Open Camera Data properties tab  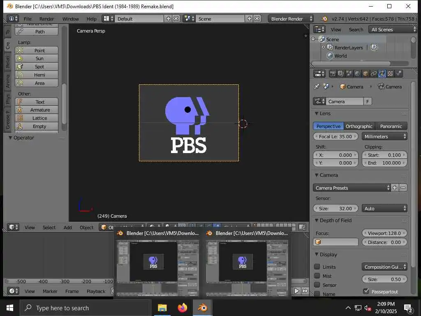[x=382, y=74]
